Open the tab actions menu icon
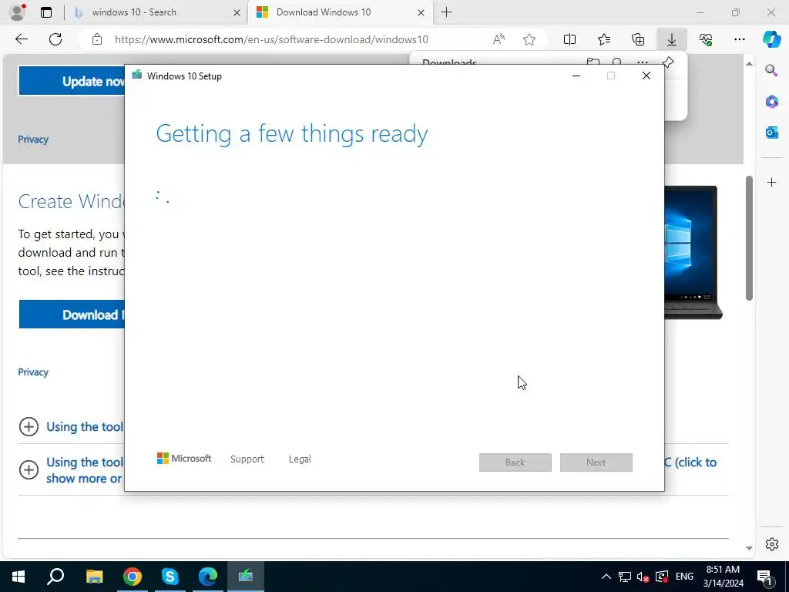789x592 pixels. pos(46,12)
